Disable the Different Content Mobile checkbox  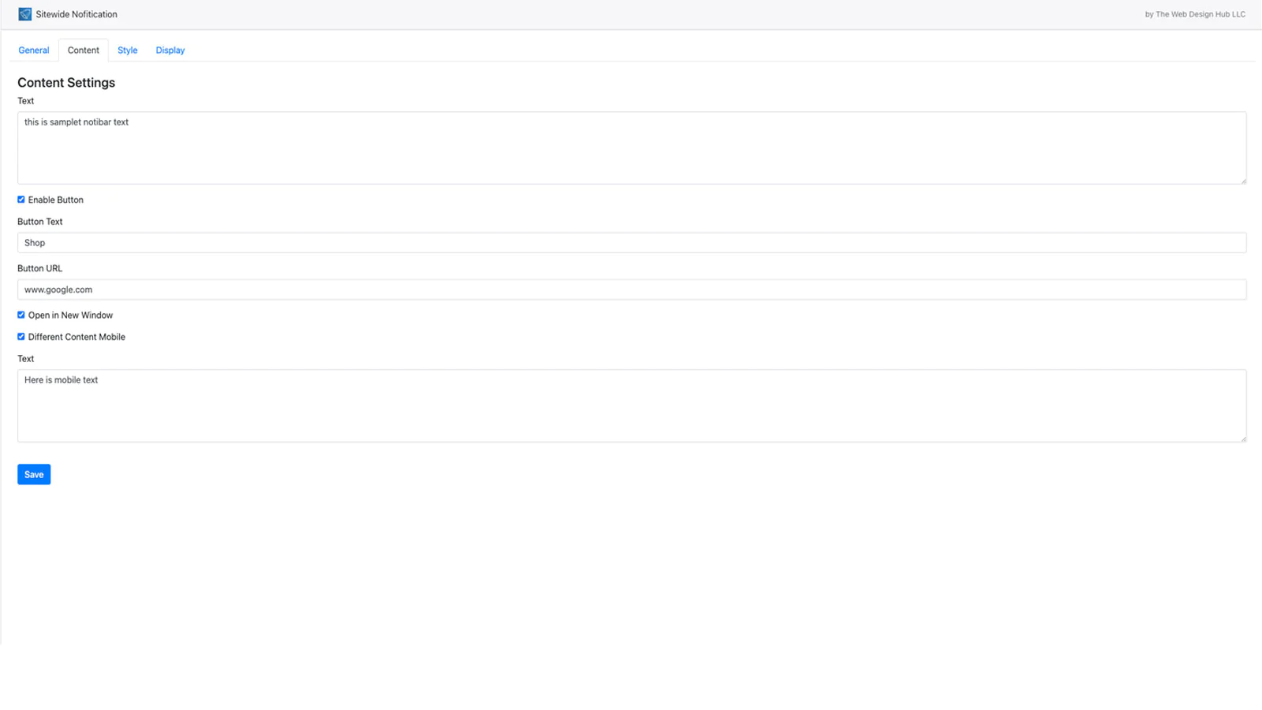[x=21, y=337]
